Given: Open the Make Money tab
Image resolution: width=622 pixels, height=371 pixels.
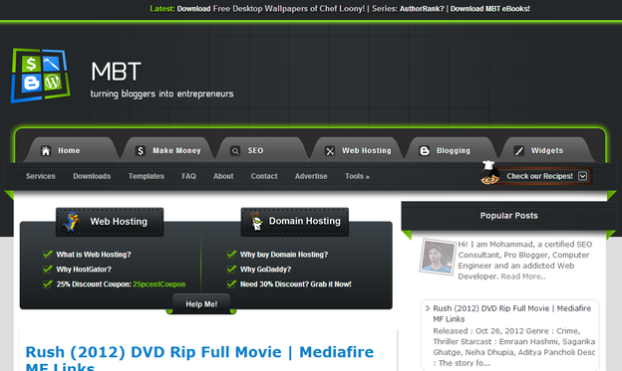Looking at the screenshot, I should point(167,150).
